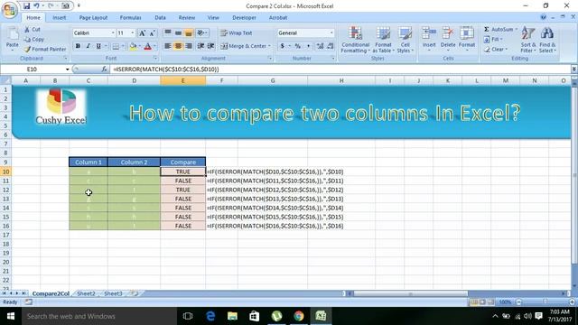This screenshot has width=578, height=325.
Task: Open Find & Select options
Action: tap(547, 40)
